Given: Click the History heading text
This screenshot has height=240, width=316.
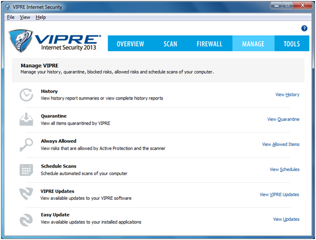Looking at the screenshot, I should pyautogui.click(x=49, y=91).
